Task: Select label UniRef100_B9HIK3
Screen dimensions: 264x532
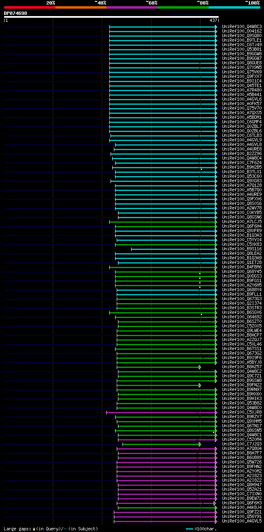Action: click(242, 398)
